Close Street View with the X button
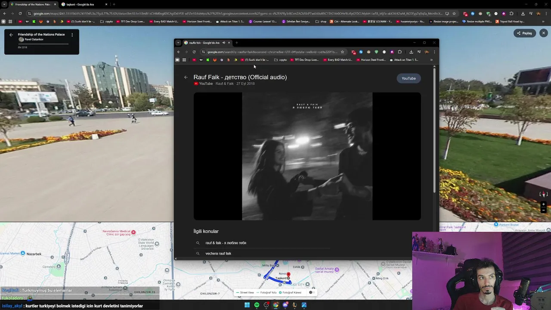 tap(543, 33)
